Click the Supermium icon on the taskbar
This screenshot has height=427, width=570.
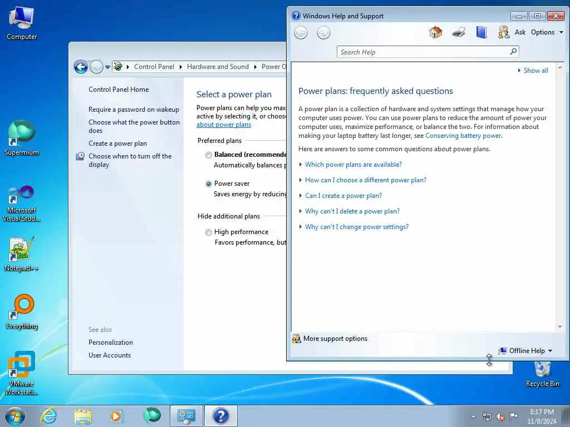[x=151, y=415]
